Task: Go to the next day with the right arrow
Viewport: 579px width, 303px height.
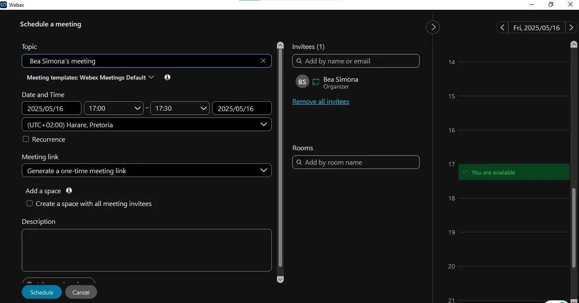Action: pos(571,27)
